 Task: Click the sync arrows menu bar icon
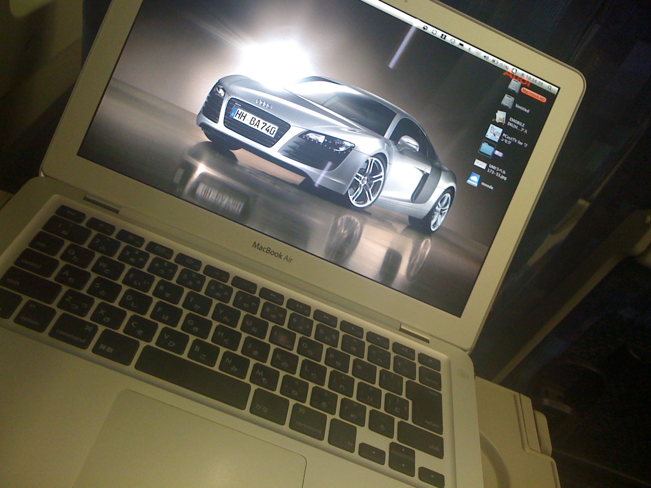point(434,32)
